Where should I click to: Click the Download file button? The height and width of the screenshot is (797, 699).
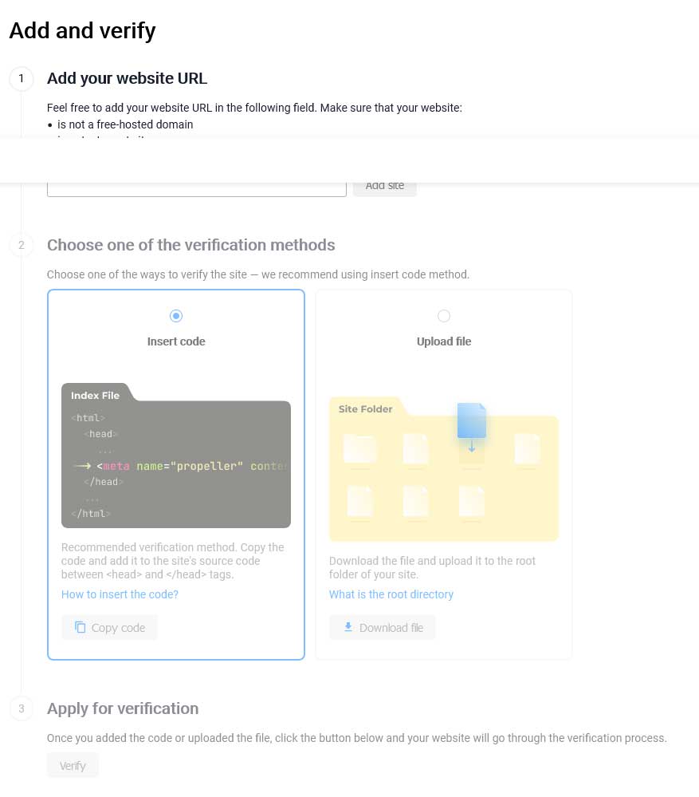pos(383,628)
